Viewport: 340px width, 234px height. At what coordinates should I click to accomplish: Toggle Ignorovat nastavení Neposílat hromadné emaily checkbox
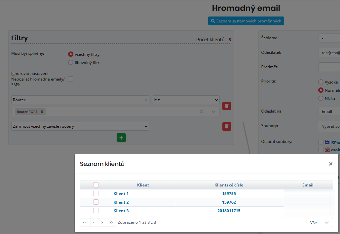click(71, 79)
